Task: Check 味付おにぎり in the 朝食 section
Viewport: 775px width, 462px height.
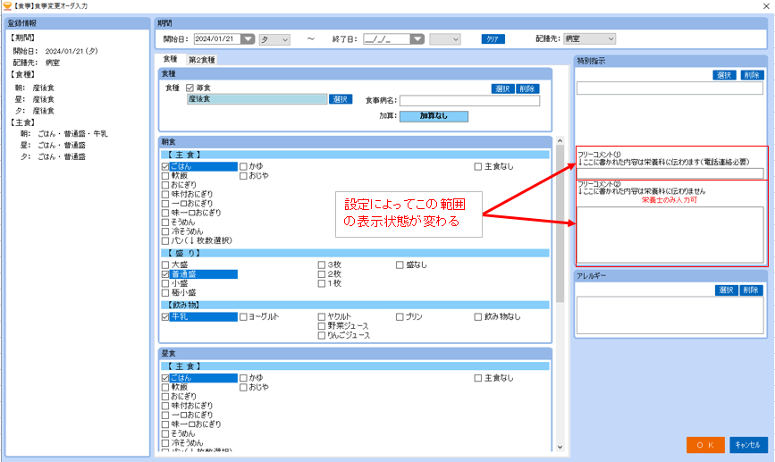Action: (165, 194)
